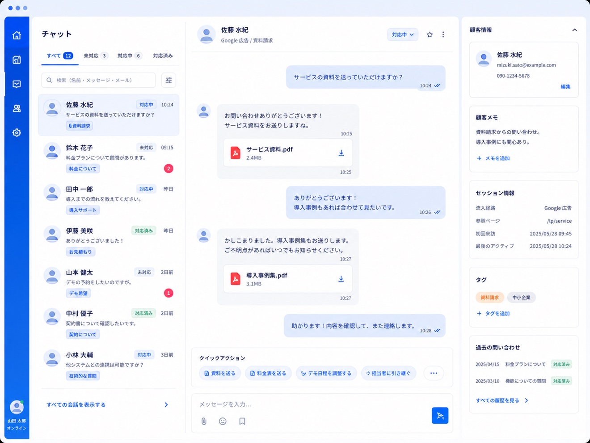
Task: Open the Home icon in sidebar
Action: point(17,35)
